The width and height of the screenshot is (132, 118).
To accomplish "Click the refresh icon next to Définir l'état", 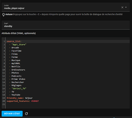I will coord(26,114).
